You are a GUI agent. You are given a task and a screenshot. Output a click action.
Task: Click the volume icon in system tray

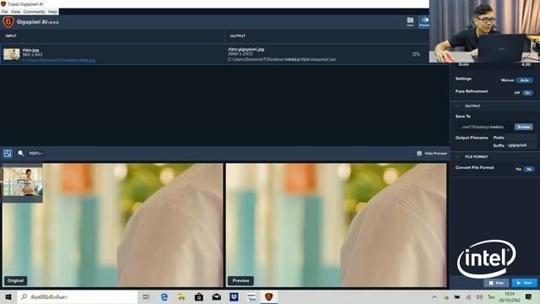click(479, 296)
